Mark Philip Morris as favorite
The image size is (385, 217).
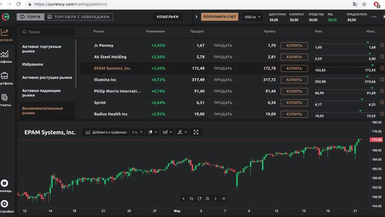coord(382,91)
